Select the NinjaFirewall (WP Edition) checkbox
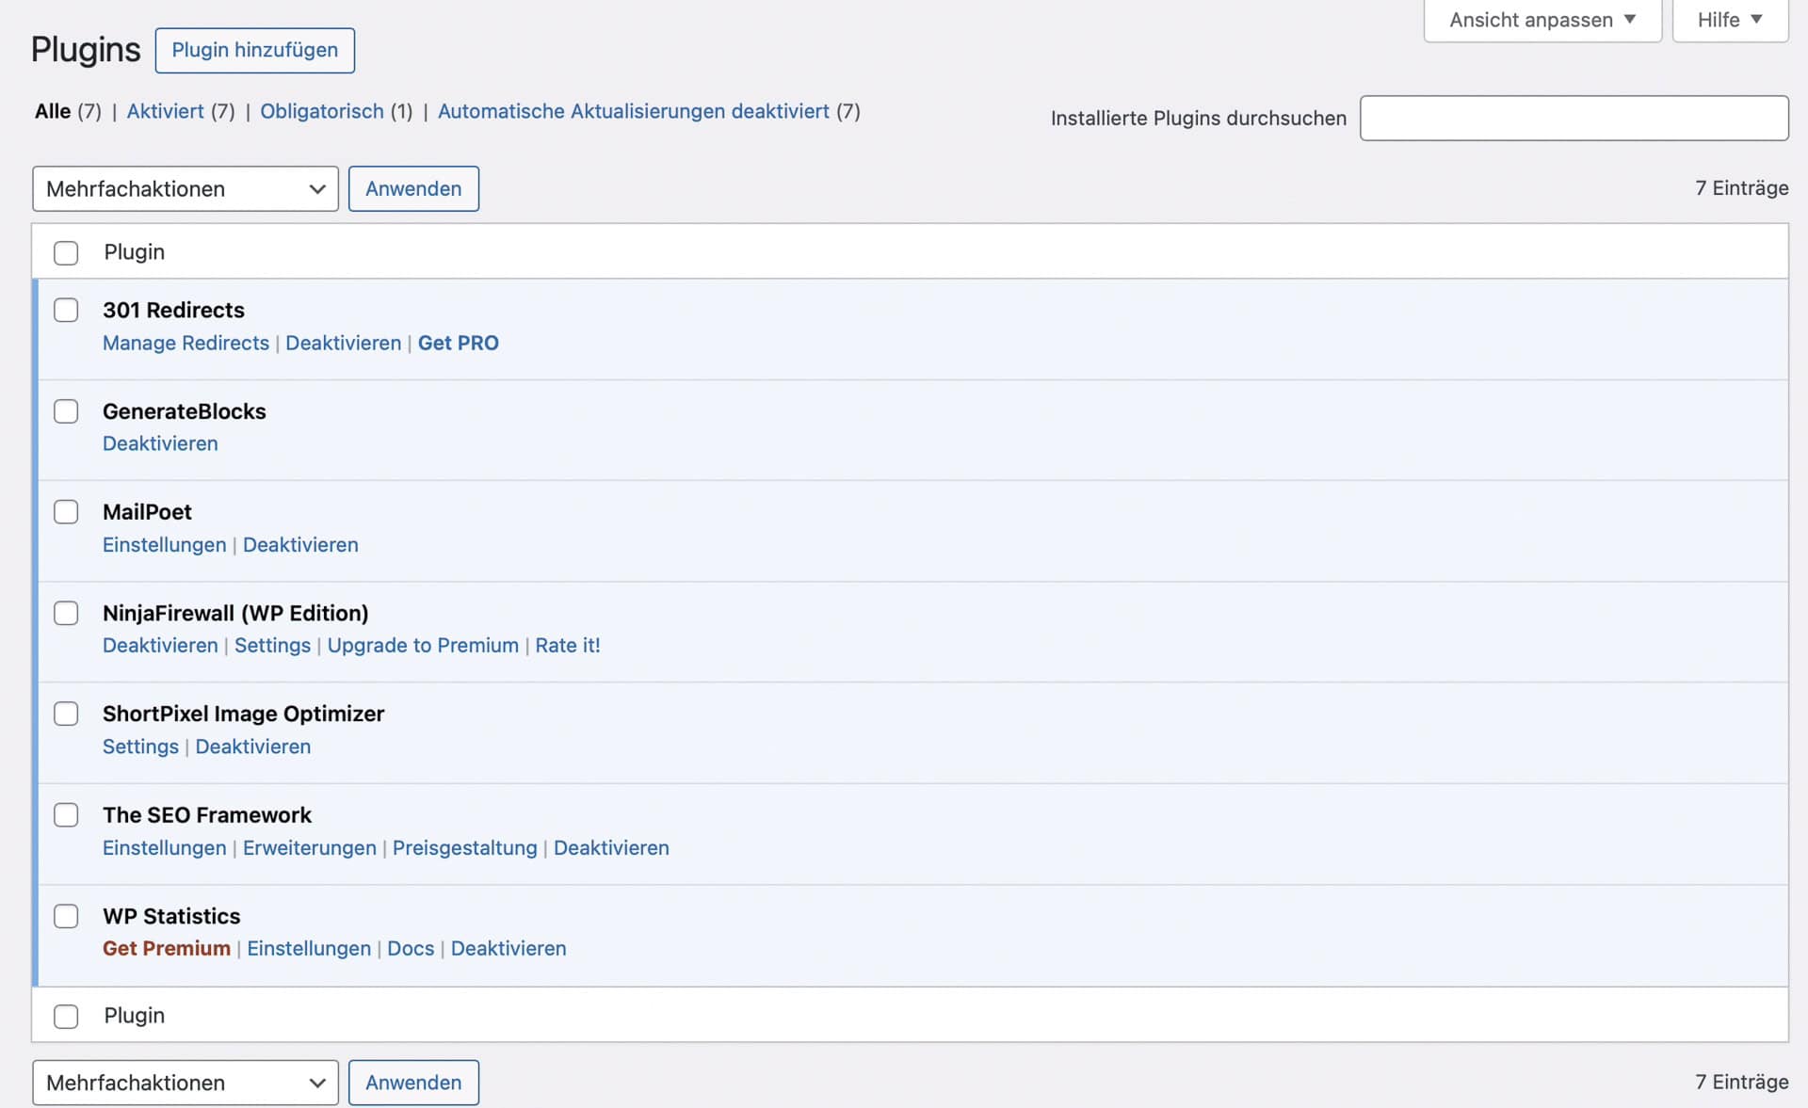This screenshot has width=1808, height=1108. 66,613
